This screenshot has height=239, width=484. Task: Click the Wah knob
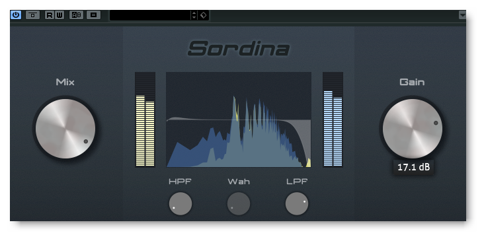tap(239, 203)
